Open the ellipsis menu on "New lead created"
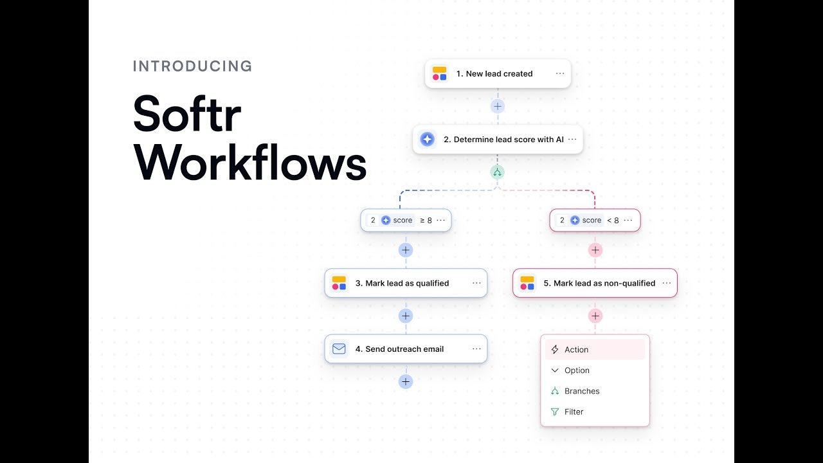This screenshot has height=463, width=823. 559,73
